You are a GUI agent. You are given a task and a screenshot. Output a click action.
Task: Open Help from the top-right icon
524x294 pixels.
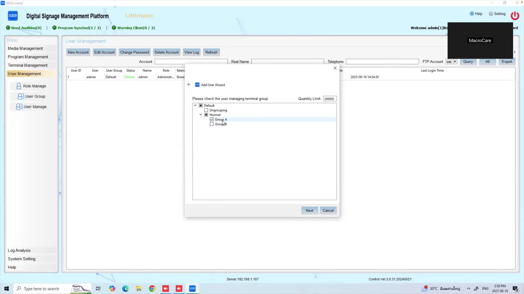tap(472, 14)
